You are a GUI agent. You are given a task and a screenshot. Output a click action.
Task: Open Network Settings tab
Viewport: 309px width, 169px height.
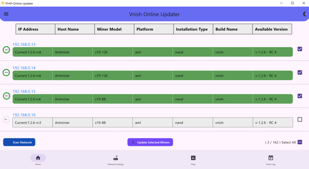tap(116, 160)
